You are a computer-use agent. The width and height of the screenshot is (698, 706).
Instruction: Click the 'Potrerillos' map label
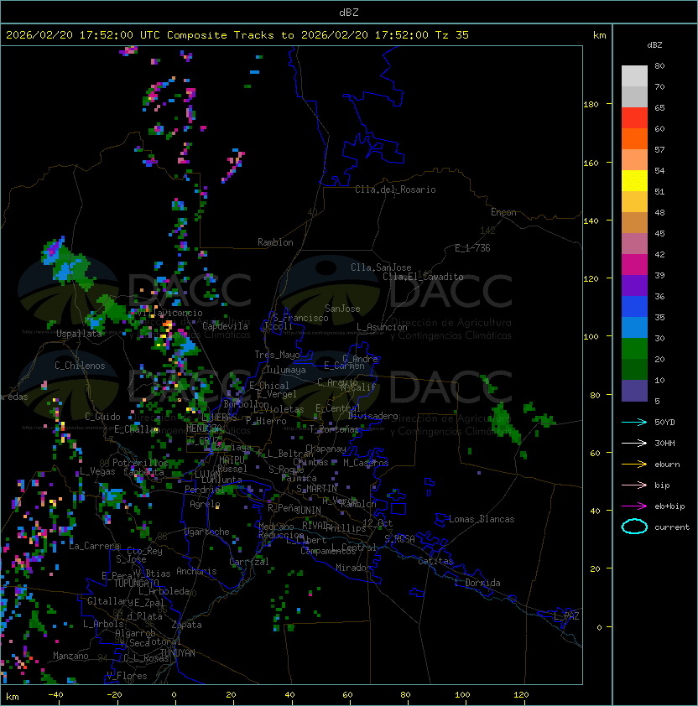140,463
